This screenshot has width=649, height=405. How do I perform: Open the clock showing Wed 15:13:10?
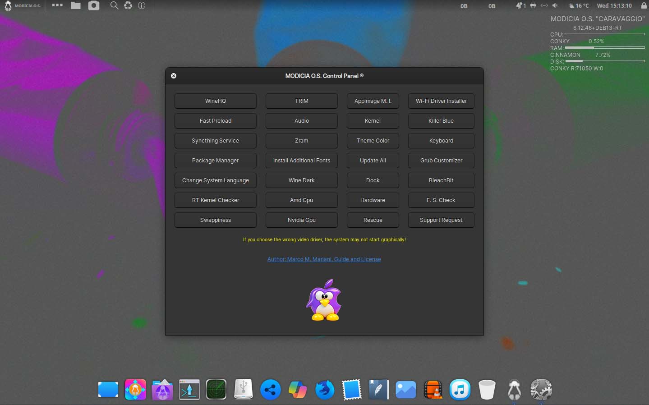tap(614, 5)
